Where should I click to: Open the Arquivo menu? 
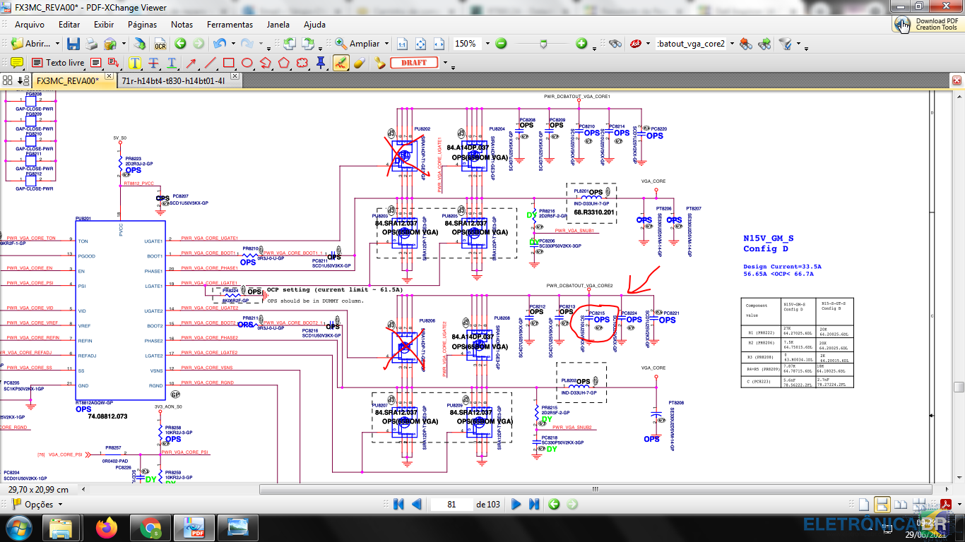pyautogui.click(x=30, y=24)
